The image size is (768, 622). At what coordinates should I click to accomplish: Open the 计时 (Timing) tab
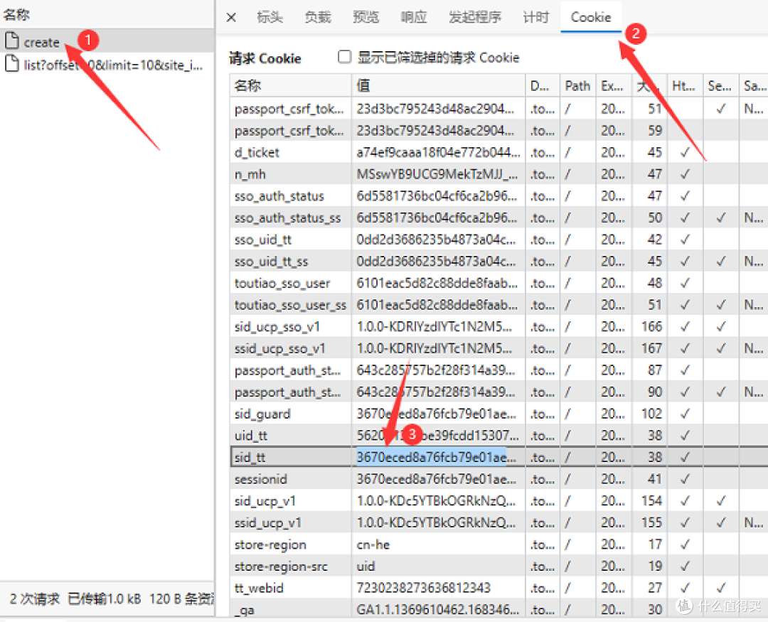pos(536,17)
